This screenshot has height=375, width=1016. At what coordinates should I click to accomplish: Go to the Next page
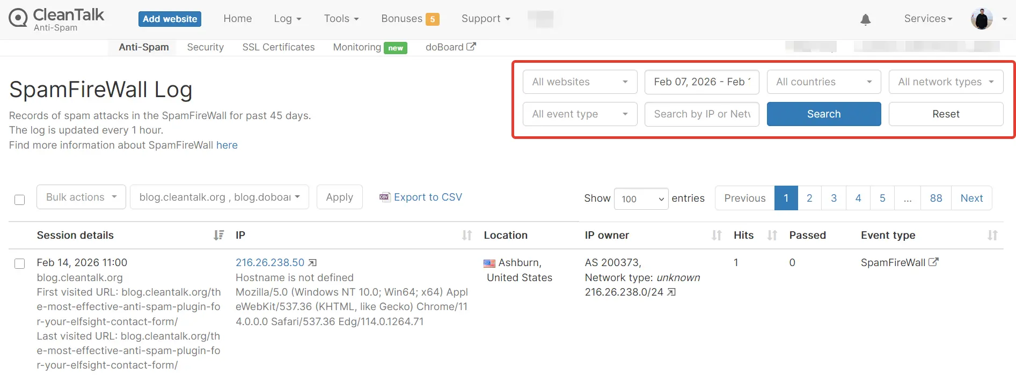tap(971, 198)
